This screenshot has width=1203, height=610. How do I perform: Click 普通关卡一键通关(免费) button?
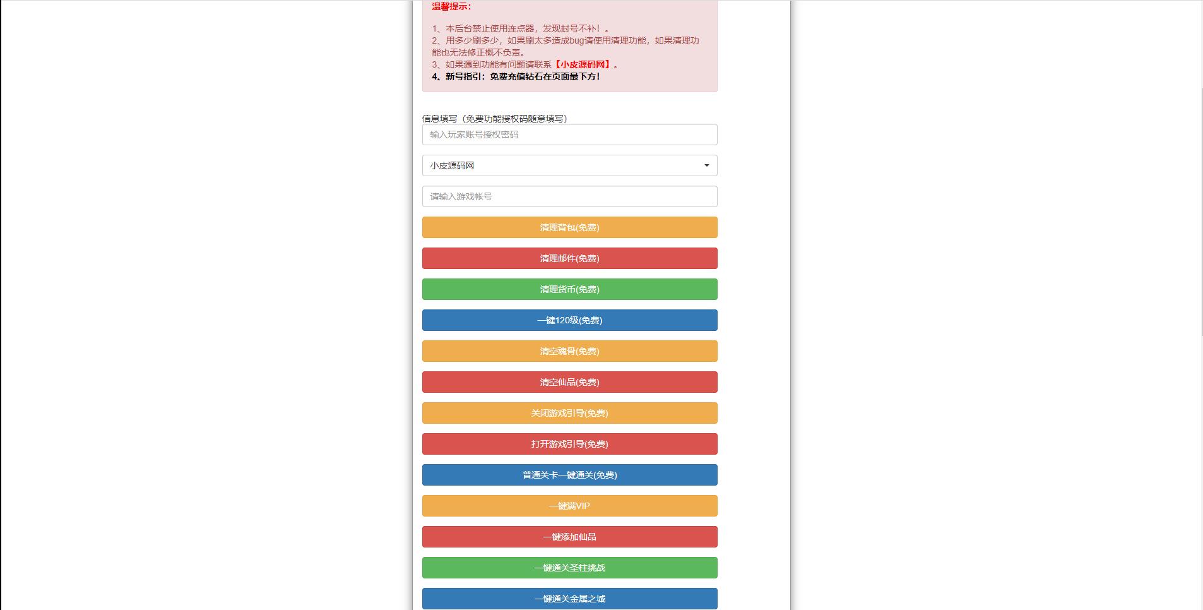[x=569, y=475]
